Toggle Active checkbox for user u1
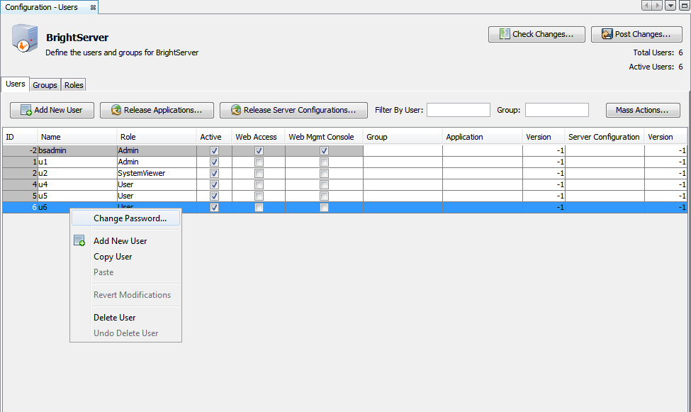Image resolution: width=691 pixels, height=412 pixels. point(214,162)
